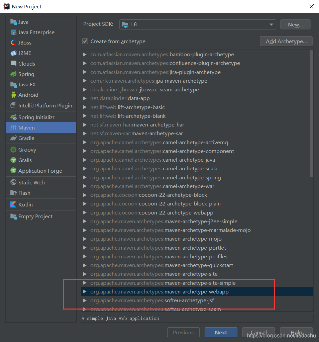Choose Gradle project type

pyautogui.click(x=41, y=138)
